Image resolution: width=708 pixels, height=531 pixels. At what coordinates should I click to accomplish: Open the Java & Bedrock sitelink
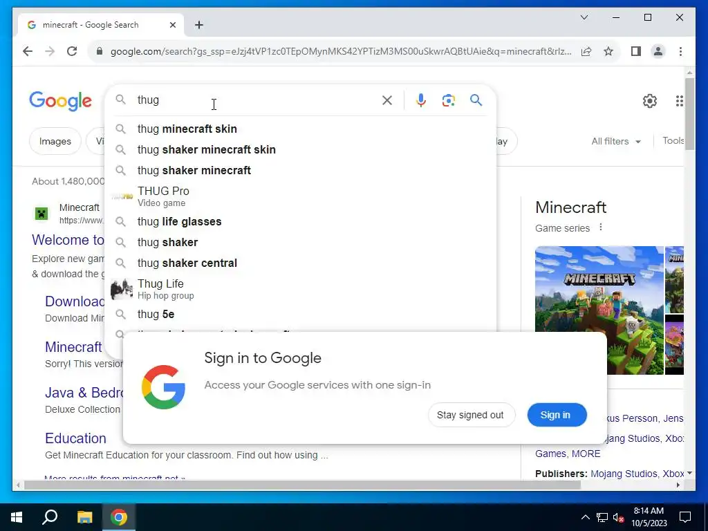[x=84, y=393]
